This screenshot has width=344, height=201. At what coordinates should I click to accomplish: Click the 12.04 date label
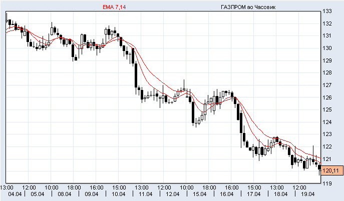click(x=173, y=194)
